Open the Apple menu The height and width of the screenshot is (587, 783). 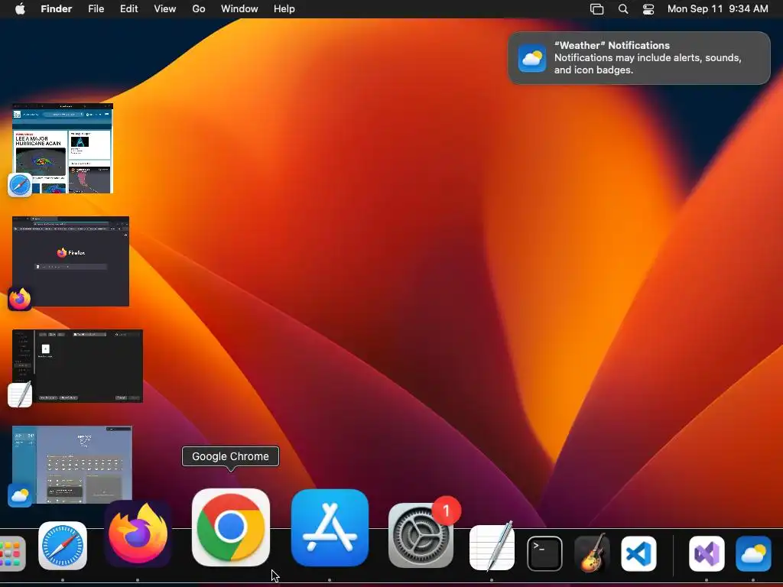(x=20, y=9)
